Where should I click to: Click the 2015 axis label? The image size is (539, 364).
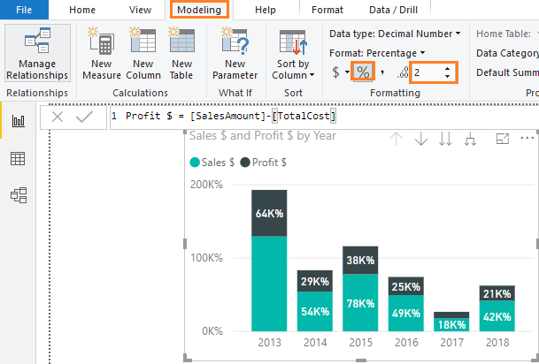click(360, 343)
